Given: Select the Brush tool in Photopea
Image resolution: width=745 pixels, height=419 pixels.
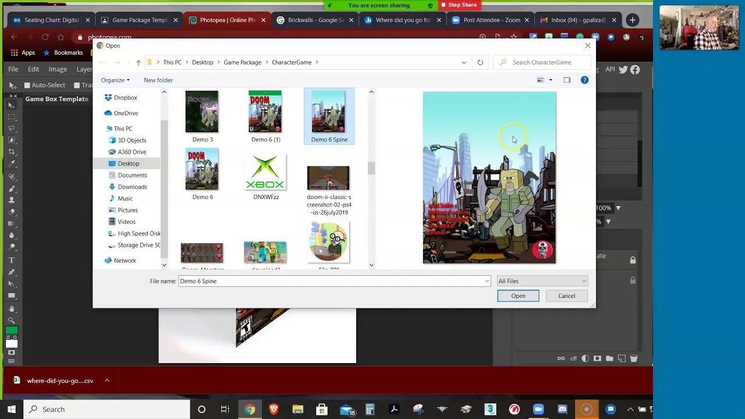Looking at the screenshot, I should [12, 187].
